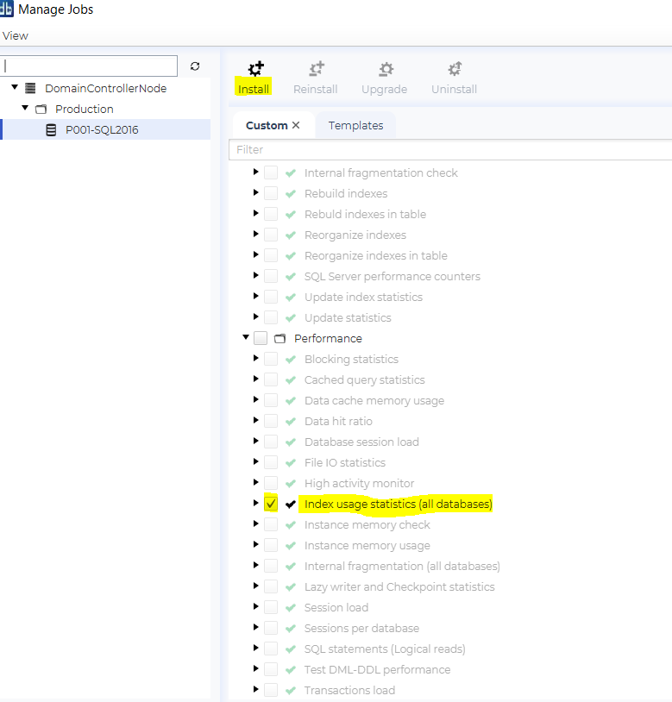Collapse the DomainControllerNode tree node
The image size is (672, 702).
click(15, 87)
